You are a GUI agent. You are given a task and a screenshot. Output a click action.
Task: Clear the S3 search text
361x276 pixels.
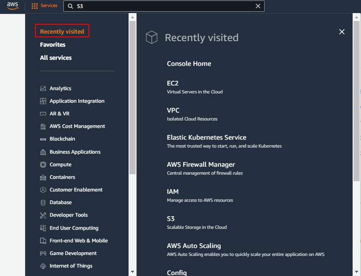point(258,6)
